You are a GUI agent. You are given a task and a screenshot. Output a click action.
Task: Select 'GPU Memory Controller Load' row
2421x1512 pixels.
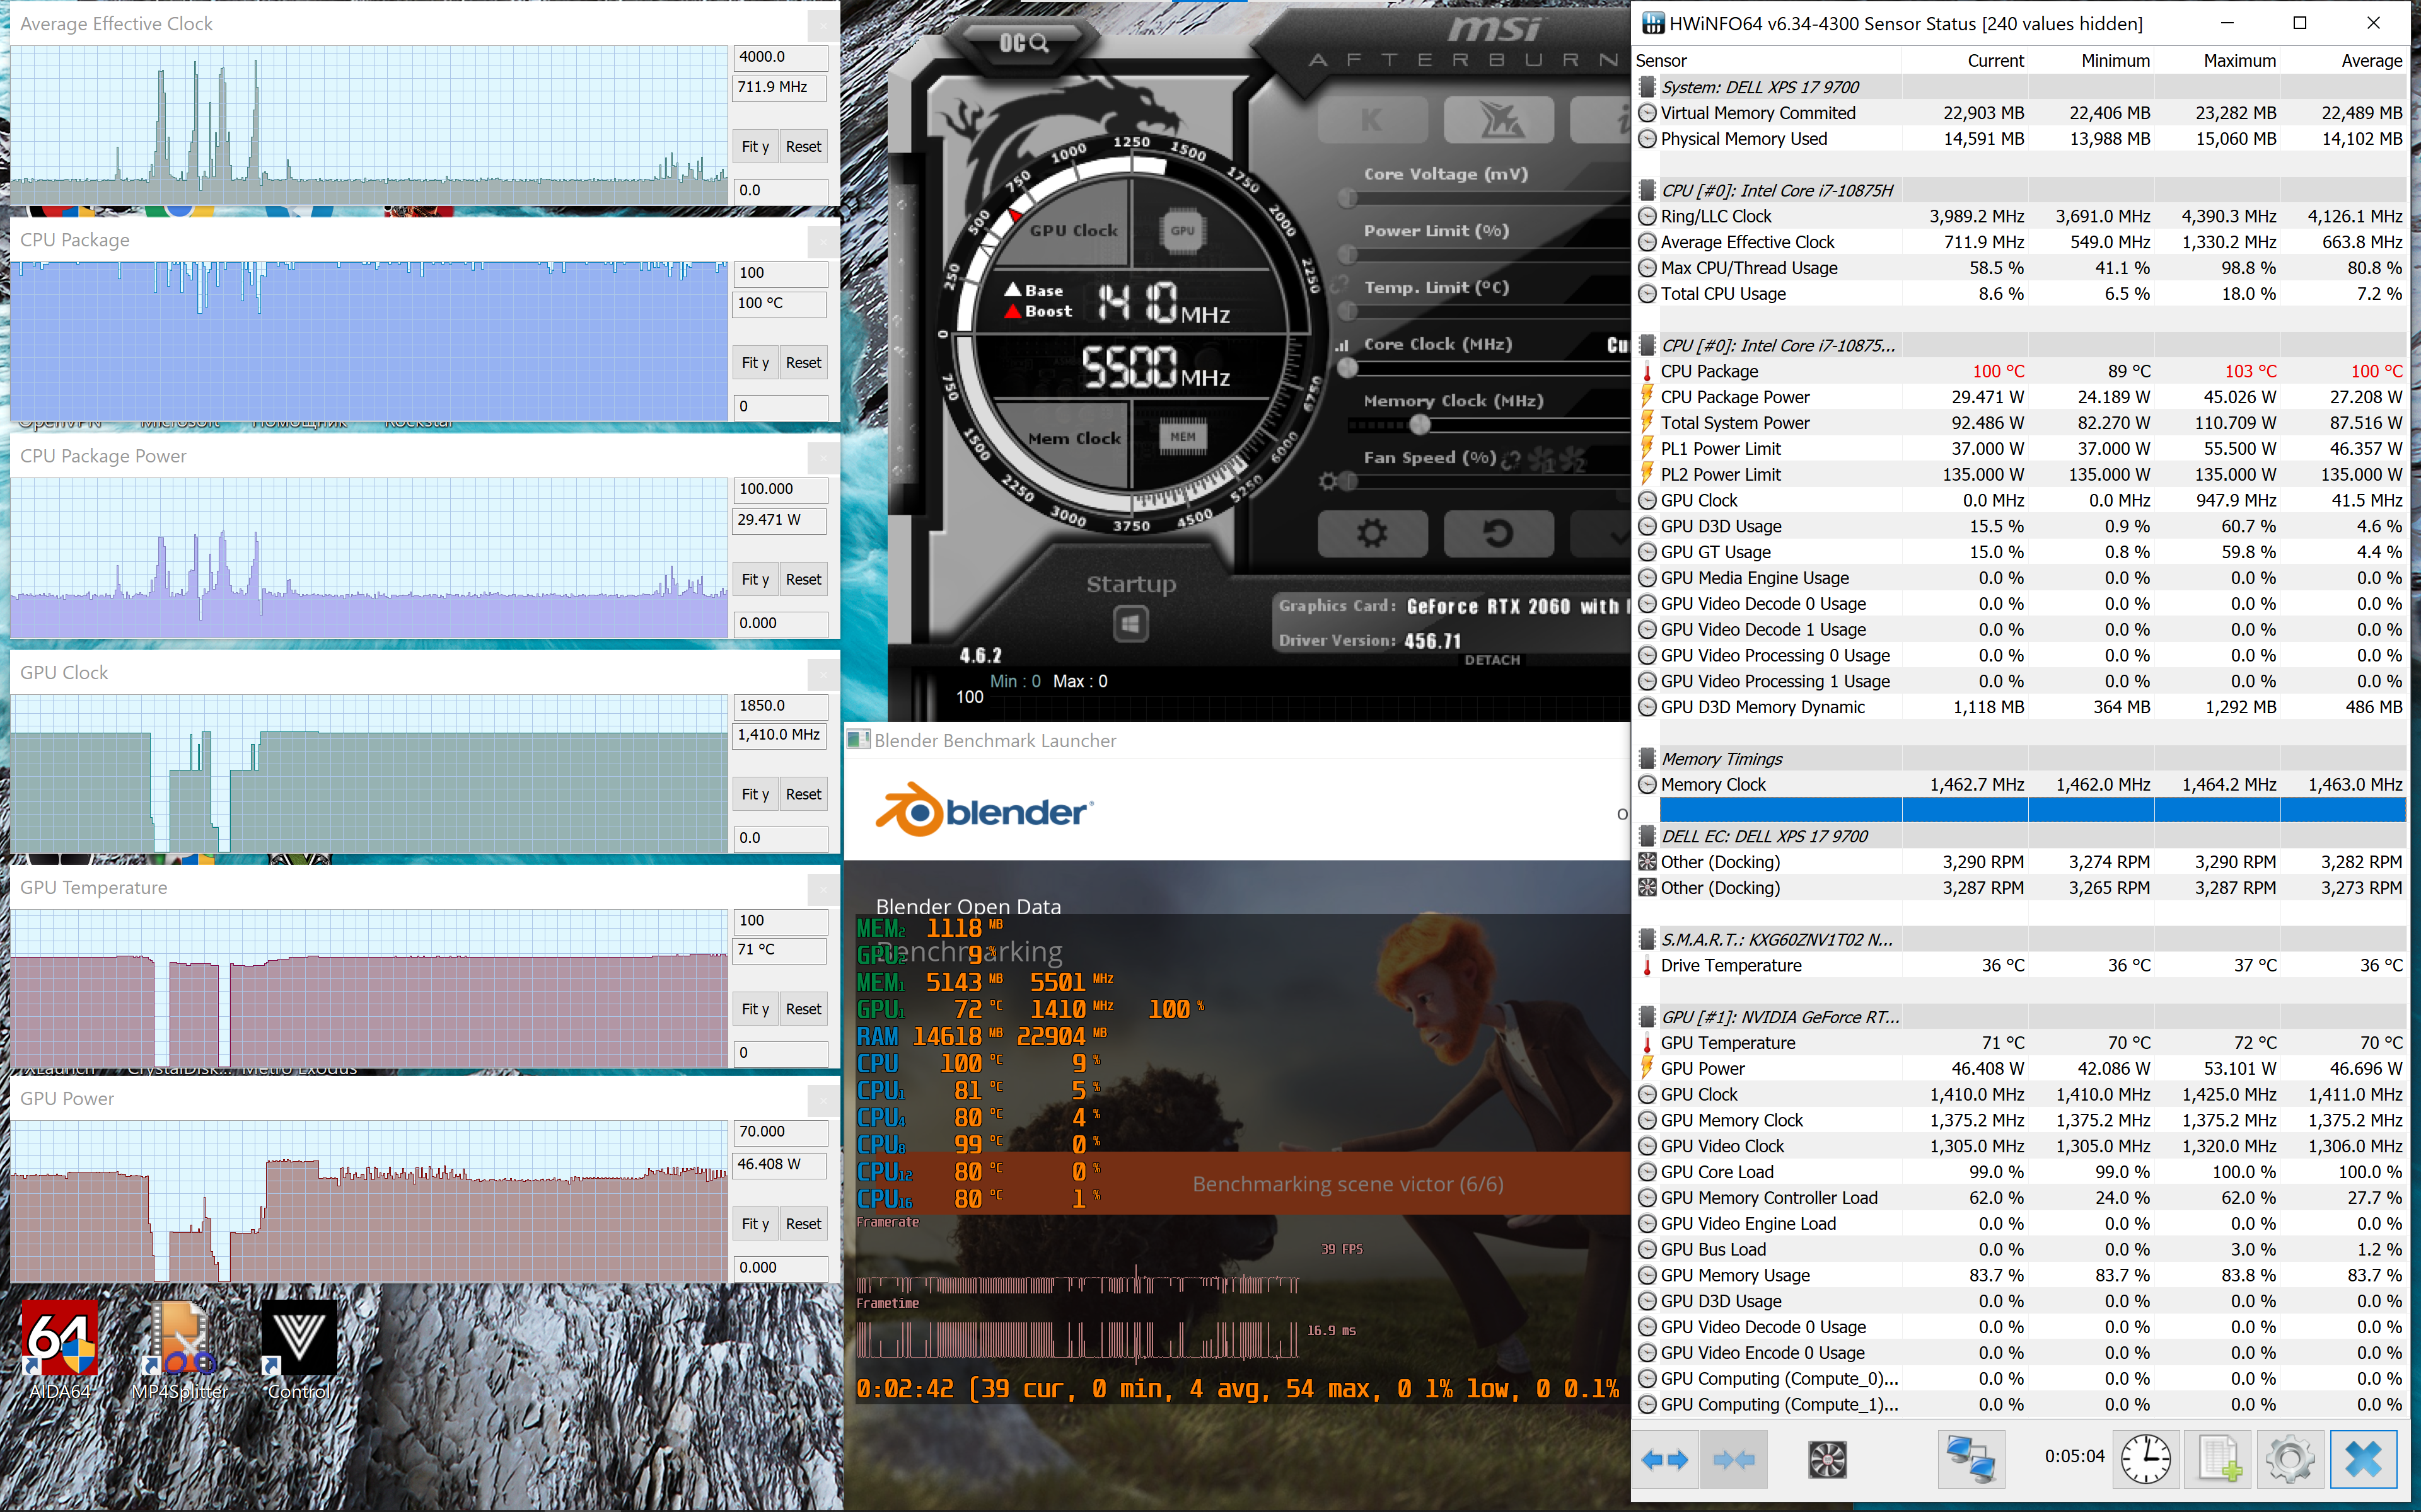click(2020, 1198)
